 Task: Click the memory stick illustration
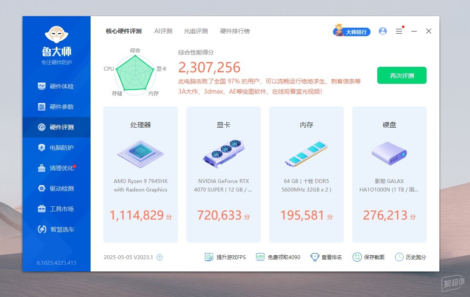tap(306, 154)
